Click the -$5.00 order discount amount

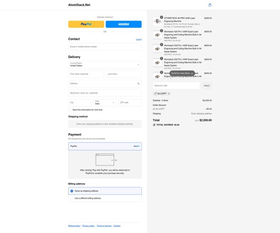coord(208,109)
